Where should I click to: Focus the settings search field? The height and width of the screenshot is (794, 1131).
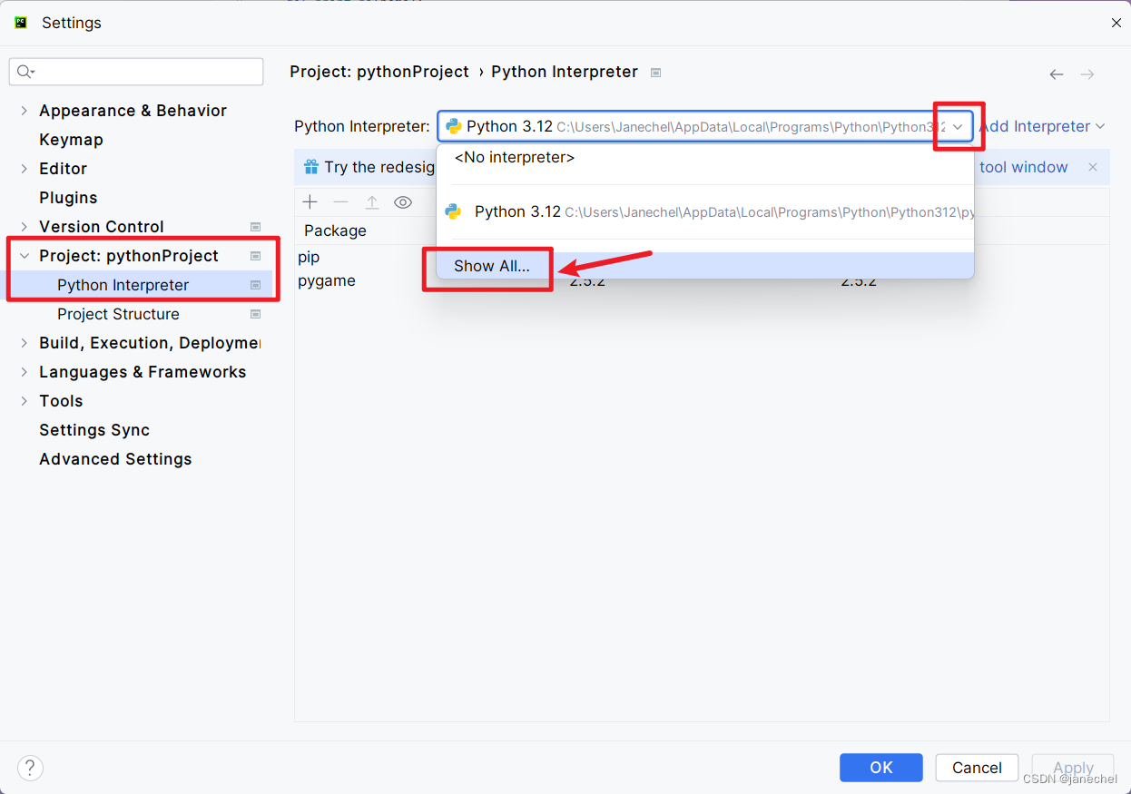136,72
